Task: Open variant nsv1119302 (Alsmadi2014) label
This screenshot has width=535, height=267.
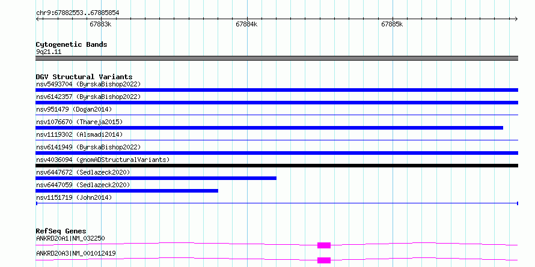Action: pyautogui.click(x=79, y=134)
